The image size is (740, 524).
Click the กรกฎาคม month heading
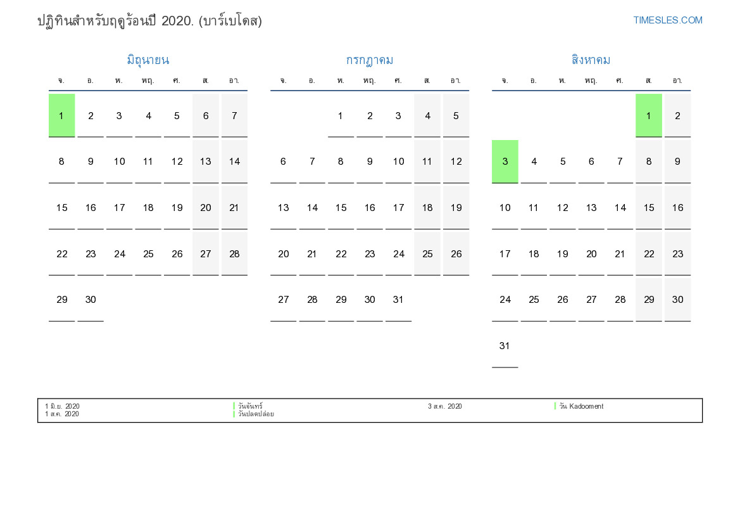point(369,60)
